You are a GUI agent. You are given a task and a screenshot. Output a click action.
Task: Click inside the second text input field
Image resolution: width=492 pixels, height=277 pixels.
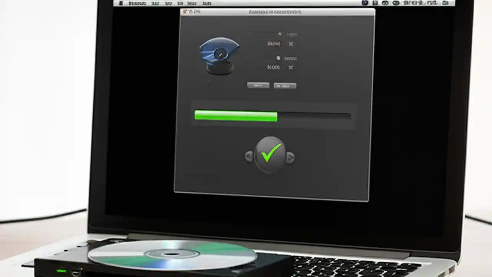click(x=273, y=67)
